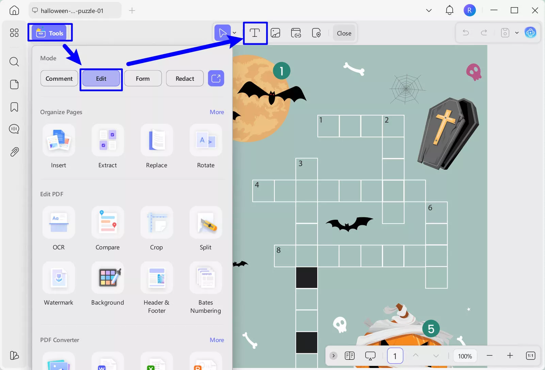Collapse the bottom toolbar with its chevron
This screenshot has width=545, height=370.
(x=333, y=355)
